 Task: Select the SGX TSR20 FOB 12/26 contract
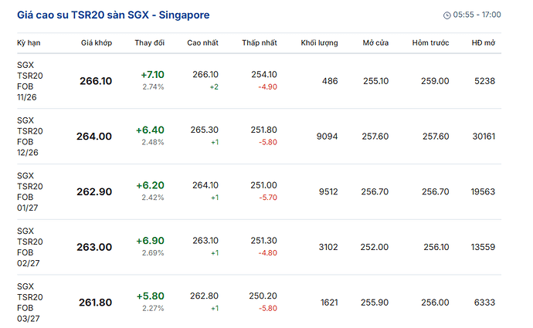30,137
